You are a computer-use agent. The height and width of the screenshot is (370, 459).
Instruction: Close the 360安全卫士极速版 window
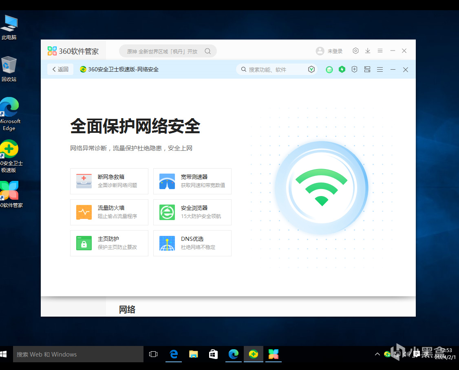tap(406, 69)
